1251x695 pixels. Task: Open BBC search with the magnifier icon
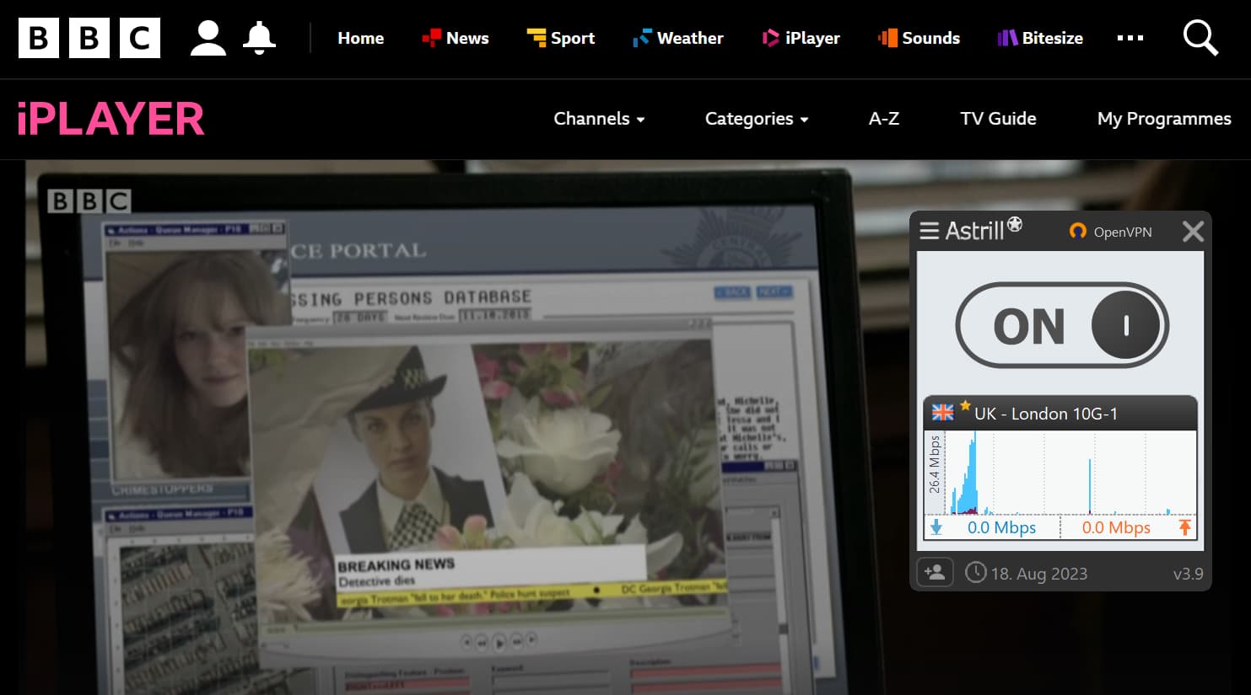pyautogui.click(x=1200, y=38)
